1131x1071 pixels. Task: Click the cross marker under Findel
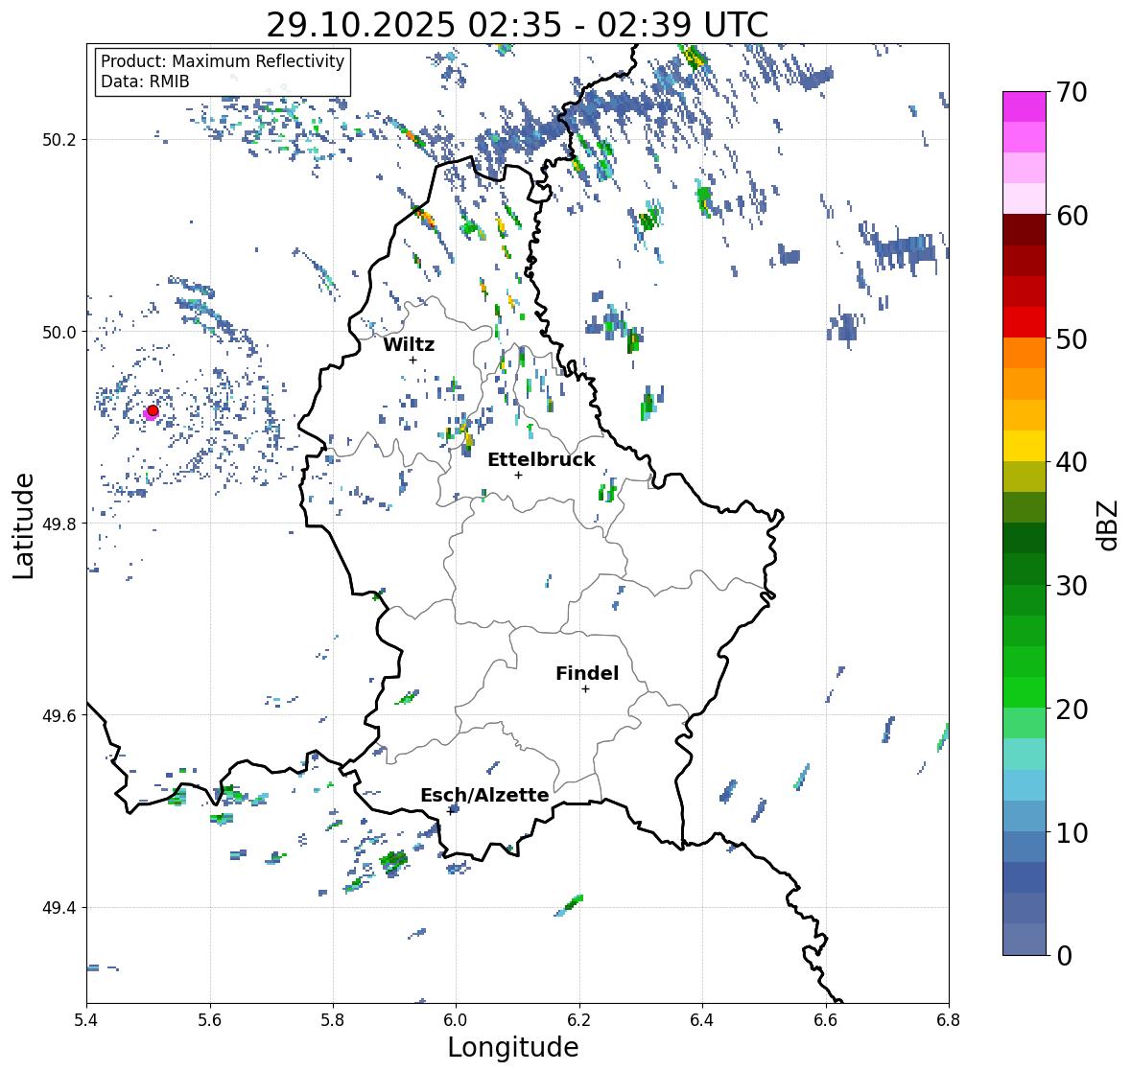coord(585,689)
